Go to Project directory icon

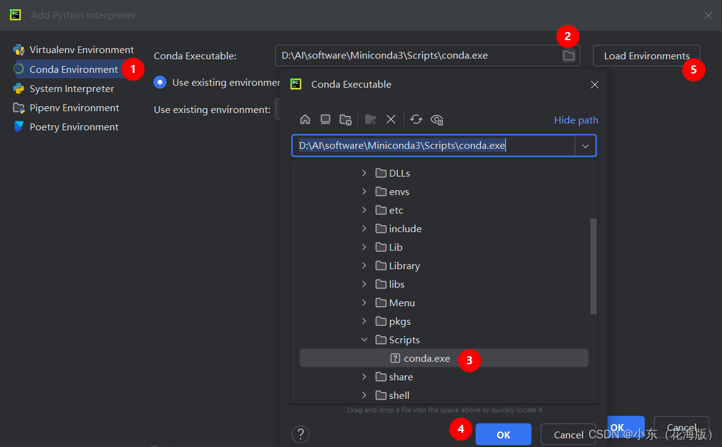tap(345, 120)
